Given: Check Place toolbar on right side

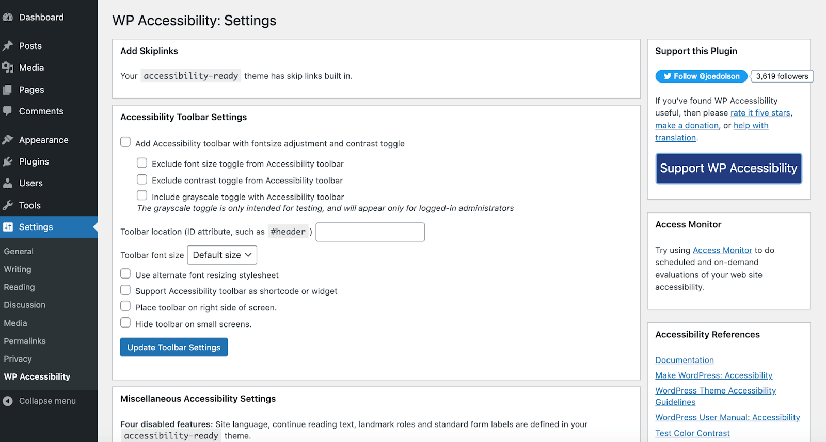Looking at the screenshot, I should (x=125, y=306).
